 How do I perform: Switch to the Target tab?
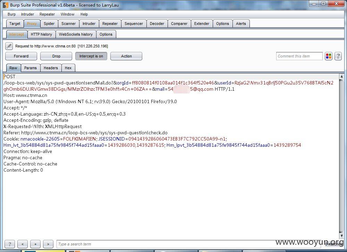[15, 24]
